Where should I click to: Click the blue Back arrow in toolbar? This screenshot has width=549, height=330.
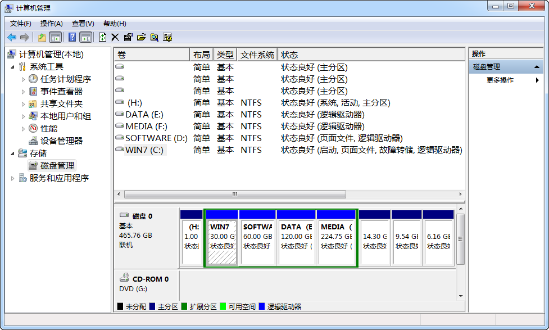pos(12,37)
